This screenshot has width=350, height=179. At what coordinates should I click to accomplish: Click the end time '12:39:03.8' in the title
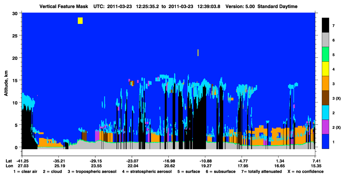(x=209, y=6)
